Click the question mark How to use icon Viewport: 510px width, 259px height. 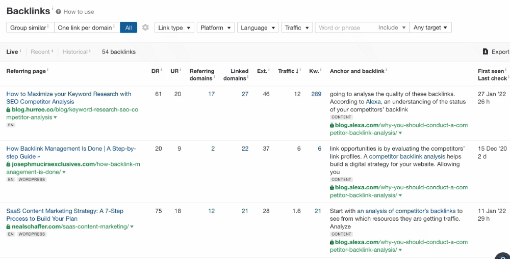59,12
